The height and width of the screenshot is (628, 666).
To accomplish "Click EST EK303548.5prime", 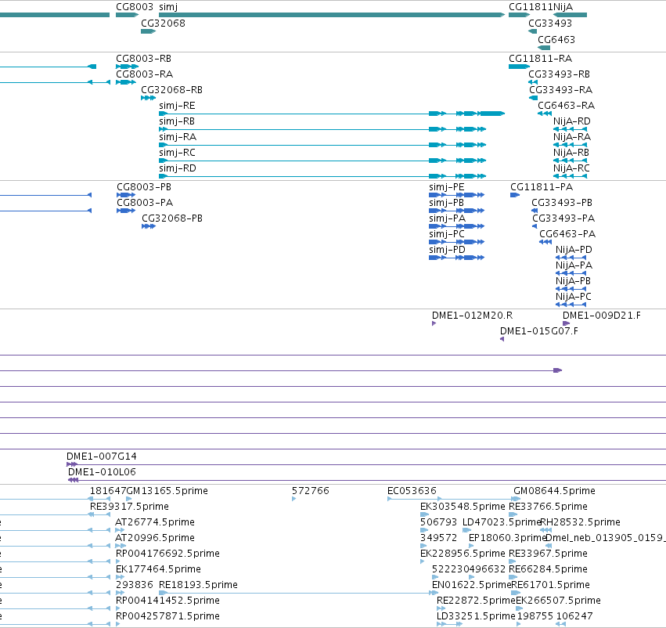I will 462,507.
